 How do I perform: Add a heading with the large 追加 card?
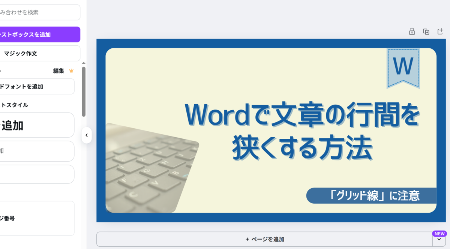[x=37, y=125]
